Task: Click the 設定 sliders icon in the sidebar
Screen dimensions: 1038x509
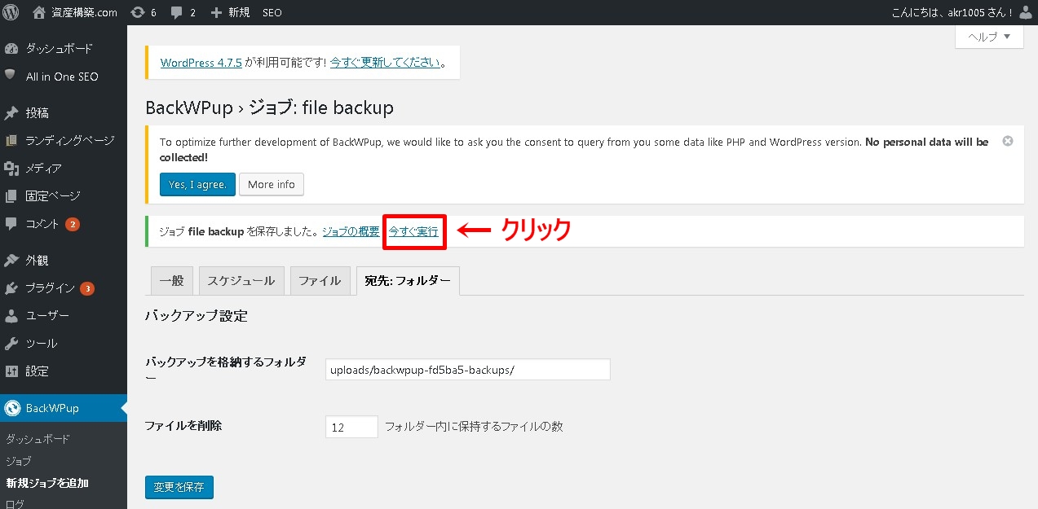Action: (x=11, y=371)
